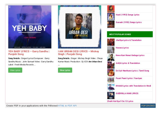Click the Guerrilla War song thumbnail
The height and width of the screenshot is (114, 161).
[x=111, y=95]
